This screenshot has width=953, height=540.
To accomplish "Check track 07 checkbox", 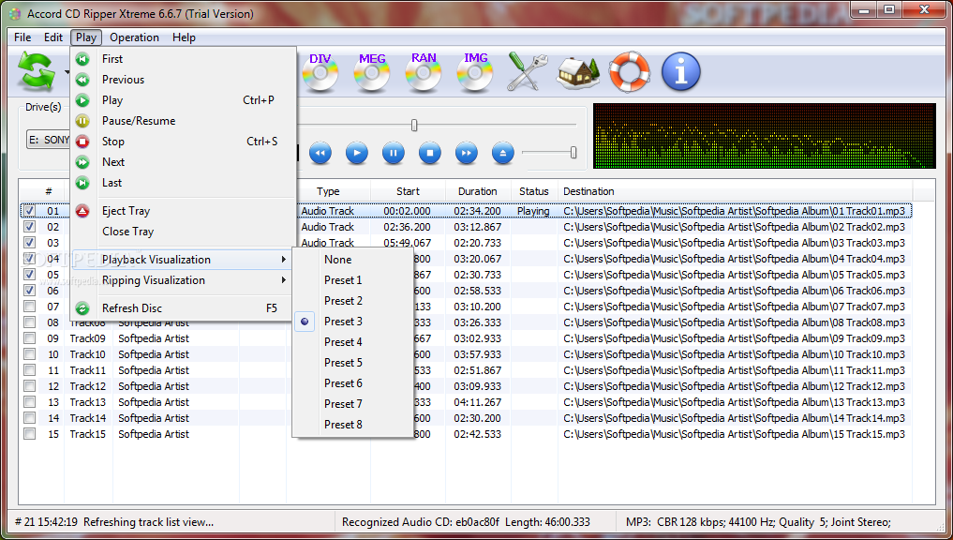I will [29, 306].
